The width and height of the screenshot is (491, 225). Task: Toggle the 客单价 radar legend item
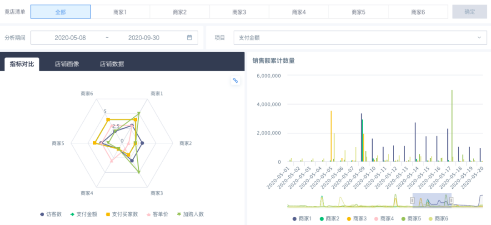point(157,215)
